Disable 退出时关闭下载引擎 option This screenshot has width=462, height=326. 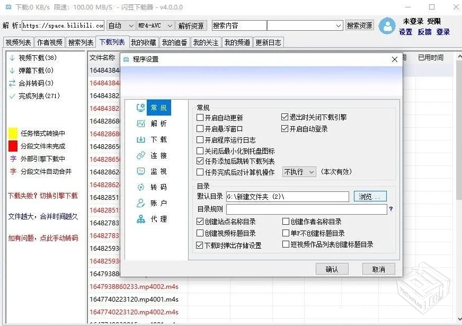pos(285,117)
